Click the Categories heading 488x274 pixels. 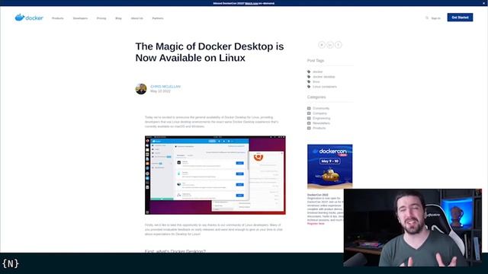pos(316,97)
